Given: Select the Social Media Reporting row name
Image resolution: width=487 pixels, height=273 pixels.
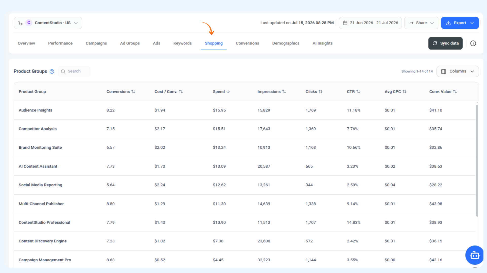Looking at the screenshot, I should pyautogui.click(x=40, y=185).
